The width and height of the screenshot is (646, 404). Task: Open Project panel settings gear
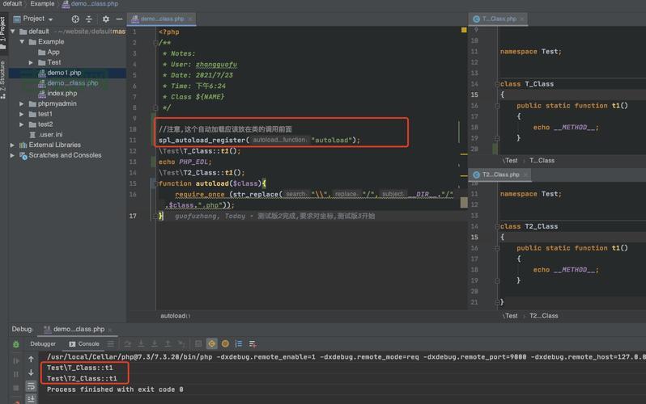coord(105,19)
